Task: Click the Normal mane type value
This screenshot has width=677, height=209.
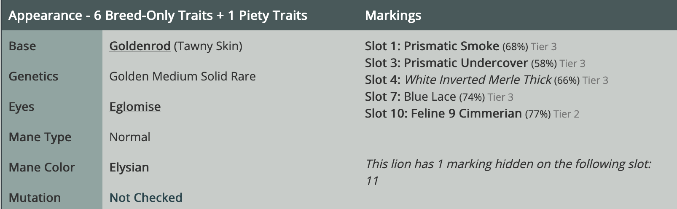Action: pyautogui.click(x=130, y=137)
